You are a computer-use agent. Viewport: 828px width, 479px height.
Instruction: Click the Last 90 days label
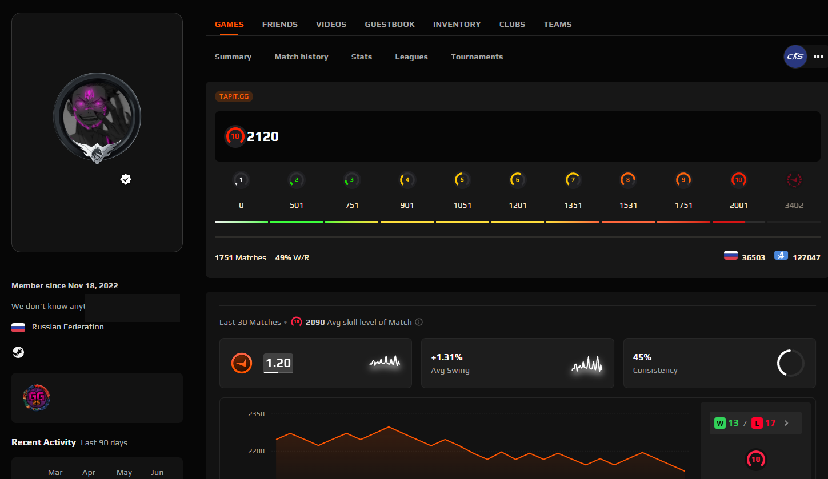(104, 442)
